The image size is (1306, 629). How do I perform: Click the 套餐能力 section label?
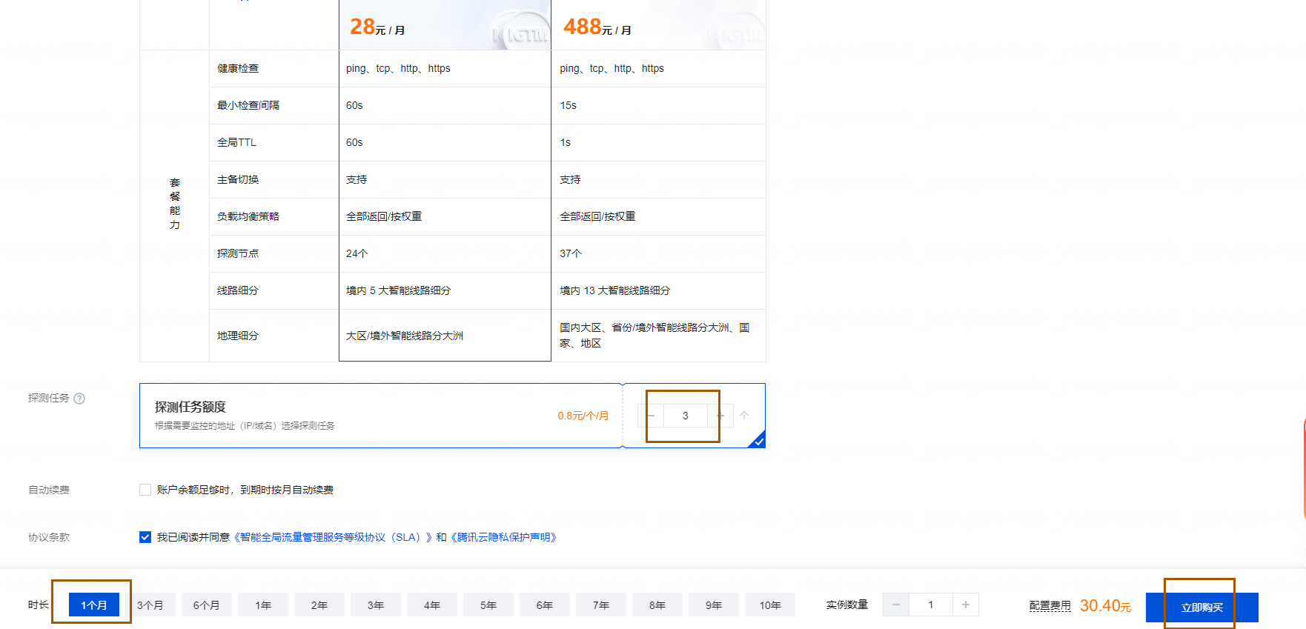(175, 204)
